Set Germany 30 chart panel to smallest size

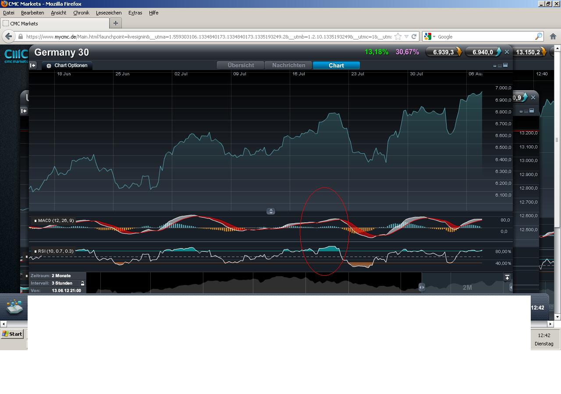coord(495,66)
